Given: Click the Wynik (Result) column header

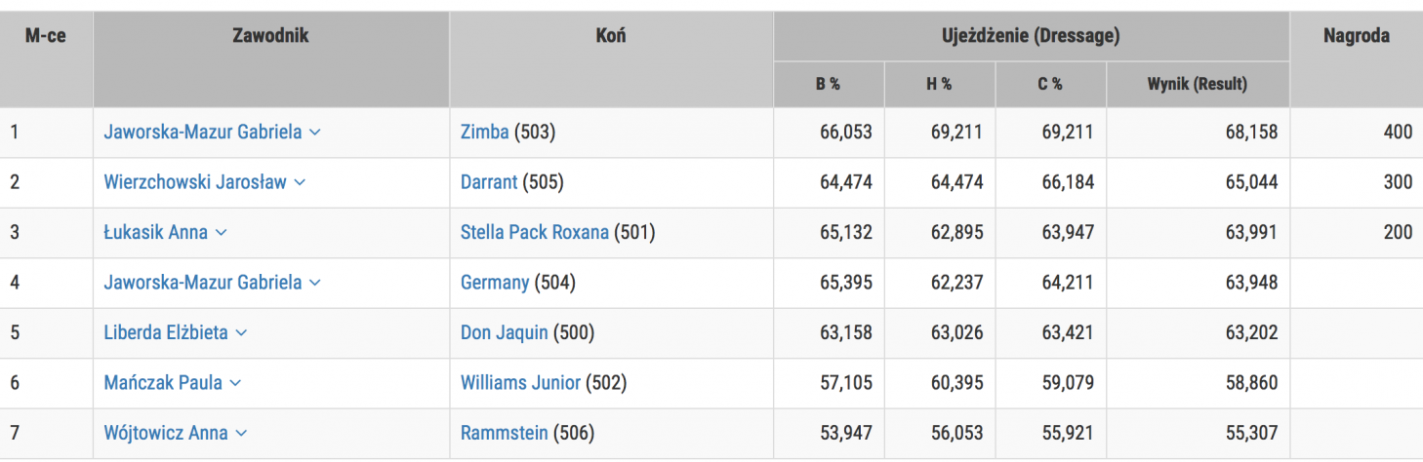Looking at the screenshot, I should (1197, 84).
